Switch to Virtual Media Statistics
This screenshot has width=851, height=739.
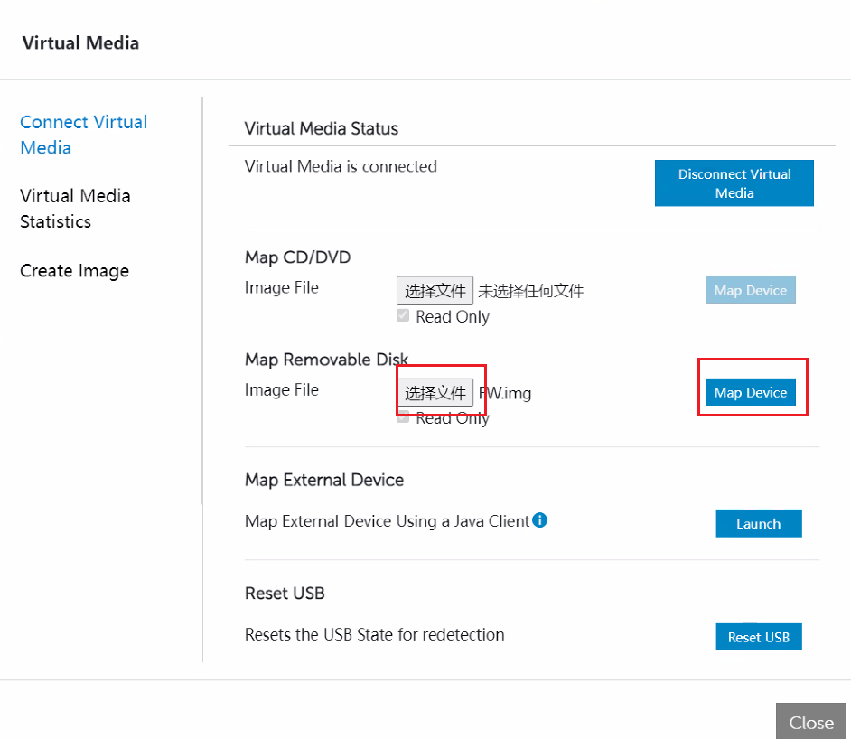tap(75, 208)
